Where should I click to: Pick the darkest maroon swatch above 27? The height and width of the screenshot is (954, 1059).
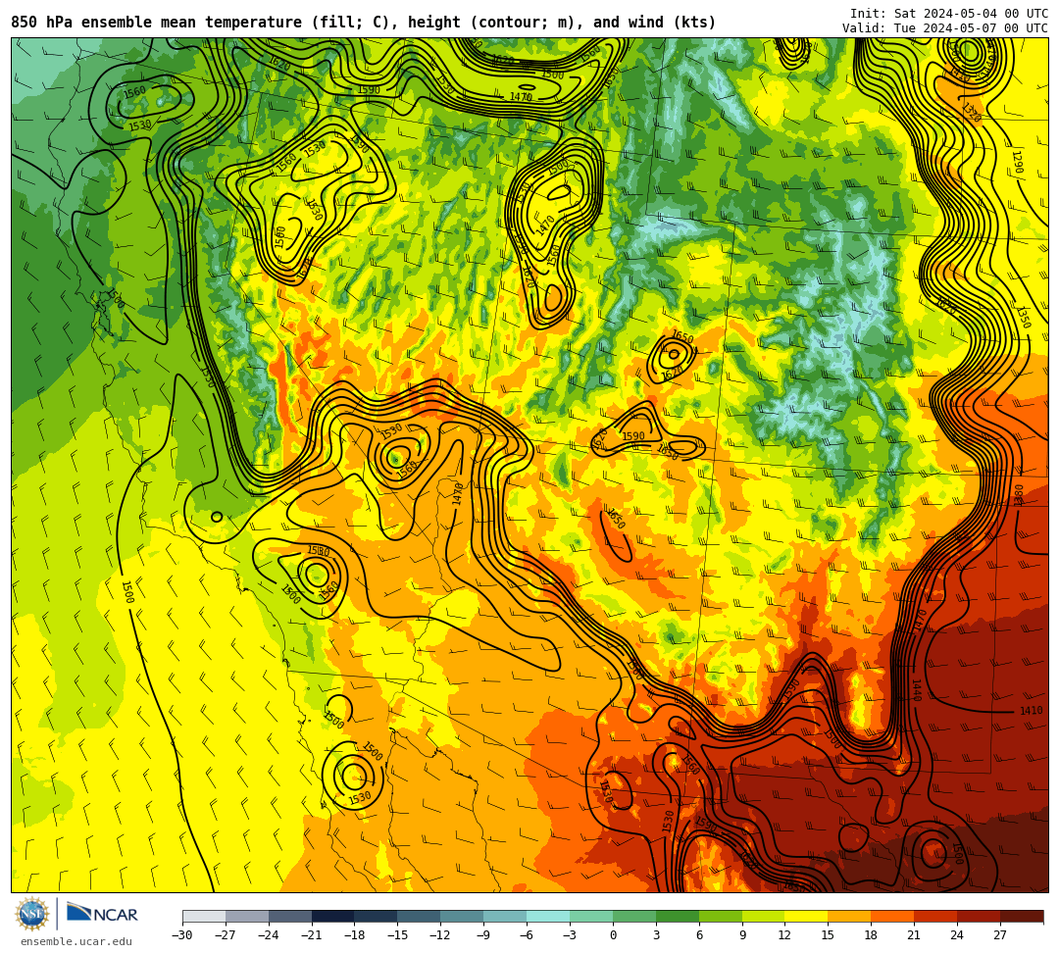tap(1022, 916)
